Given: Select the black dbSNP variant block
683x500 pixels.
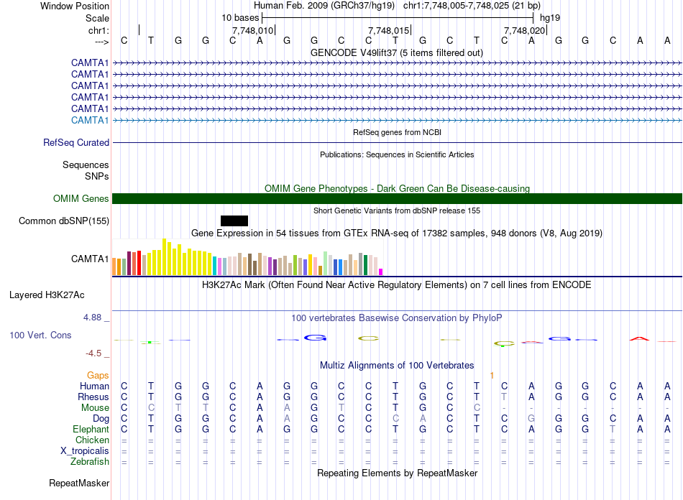Looking at the screenshot, I should click(x=234, y=221).
